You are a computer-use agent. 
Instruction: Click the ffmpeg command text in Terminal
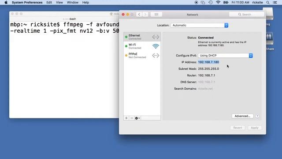[65, 27]
